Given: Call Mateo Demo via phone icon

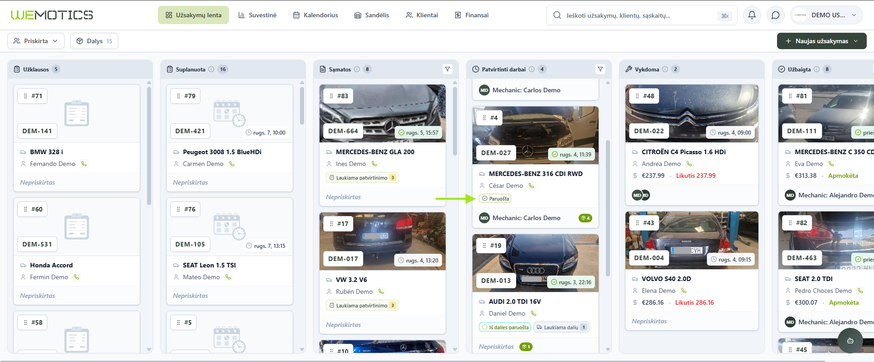Looking at the screenshot, I should tap(228, 277).
